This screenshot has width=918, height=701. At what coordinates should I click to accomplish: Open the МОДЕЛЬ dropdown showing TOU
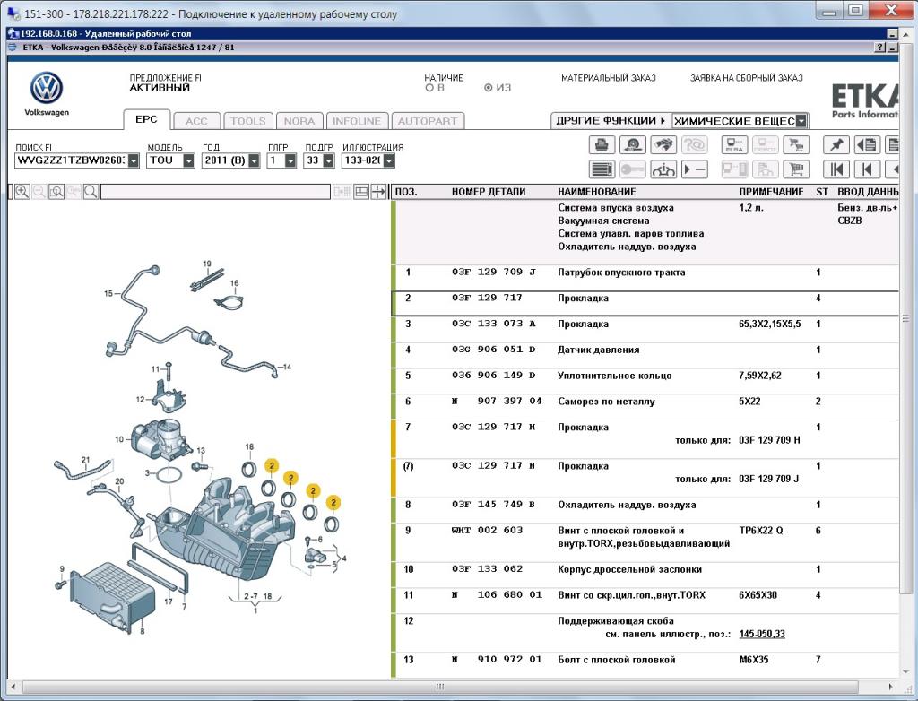tap(188, 160)
